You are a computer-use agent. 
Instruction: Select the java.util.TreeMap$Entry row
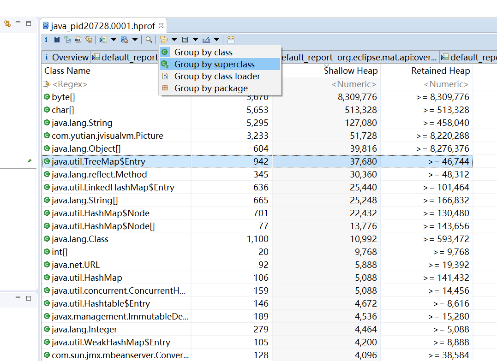coord(98,161)
